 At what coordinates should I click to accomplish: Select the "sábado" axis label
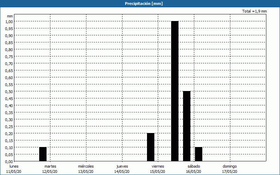pos(194,166)
